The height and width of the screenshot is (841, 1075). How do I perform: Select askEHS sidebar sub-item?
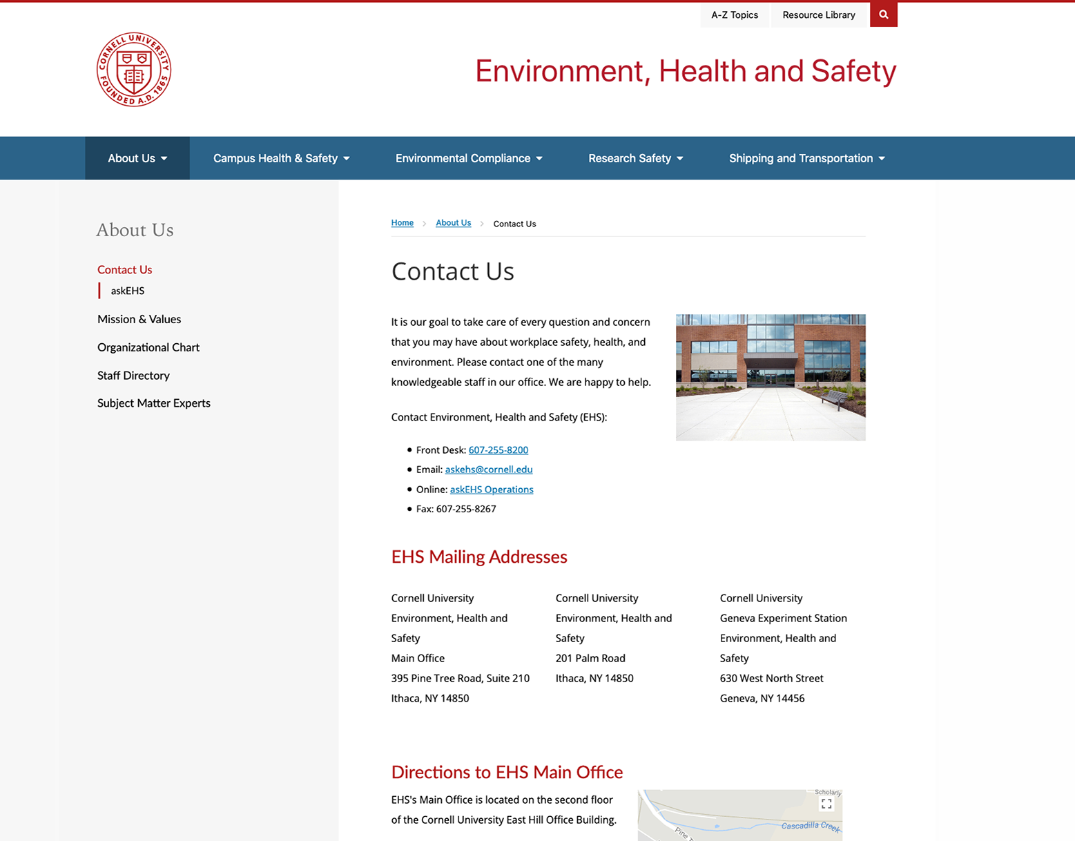(128, 291)
